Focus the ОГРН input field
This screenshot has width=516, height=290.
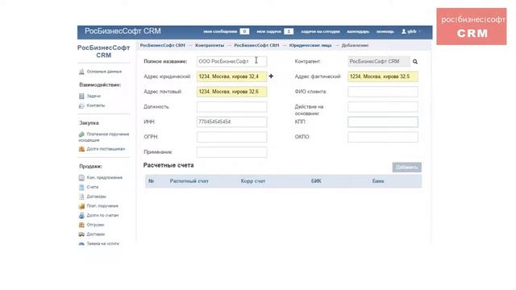[232, 137]
